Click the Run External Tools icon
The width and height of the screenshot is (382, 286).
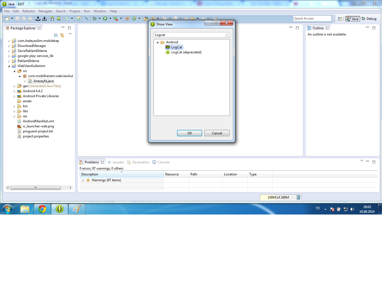point(115,18)
